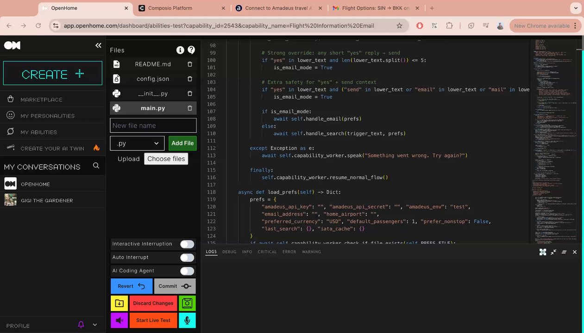Switch to Connect to Amadeus travel tab

pos(278,8)
